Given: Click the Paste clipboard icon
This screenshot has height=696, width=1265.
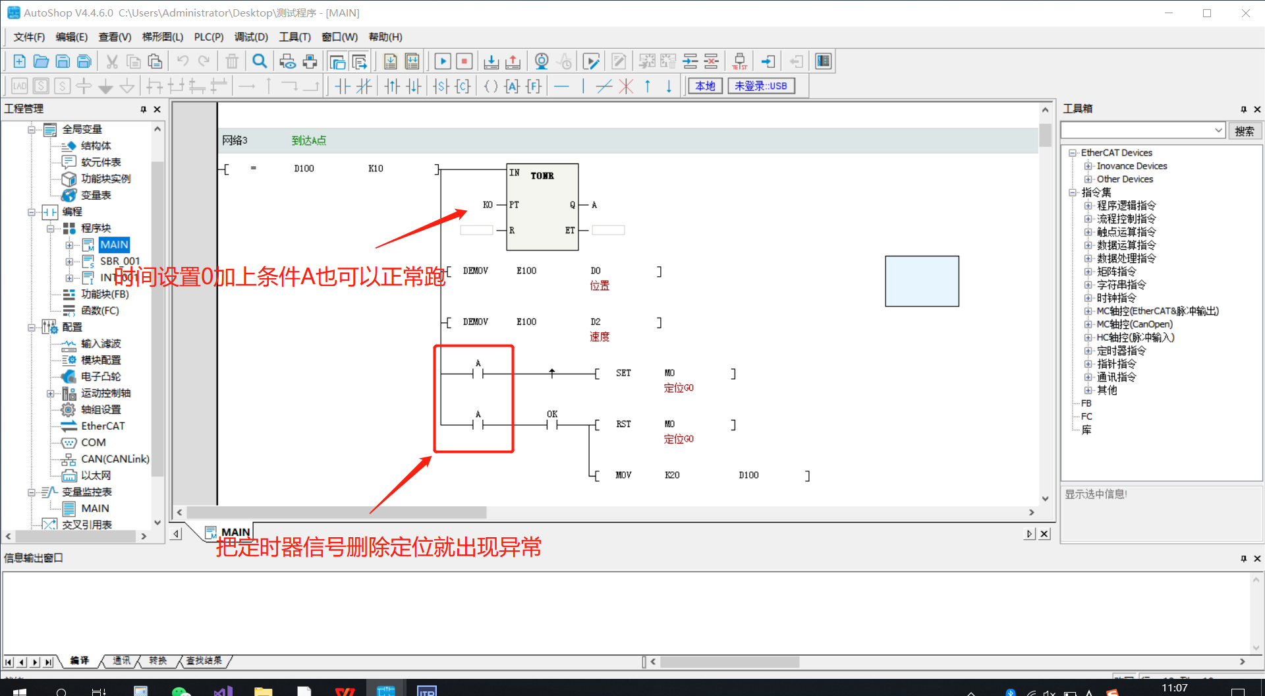Looking at the screenshot, I should click(x=155, y=61).
